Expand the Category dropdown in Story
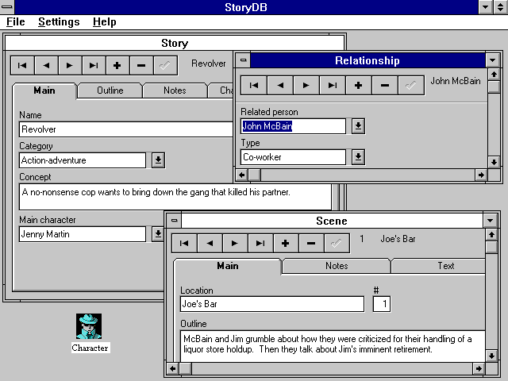Image resolution: width=508 pixels, height=381 pixels. point(158,160)
